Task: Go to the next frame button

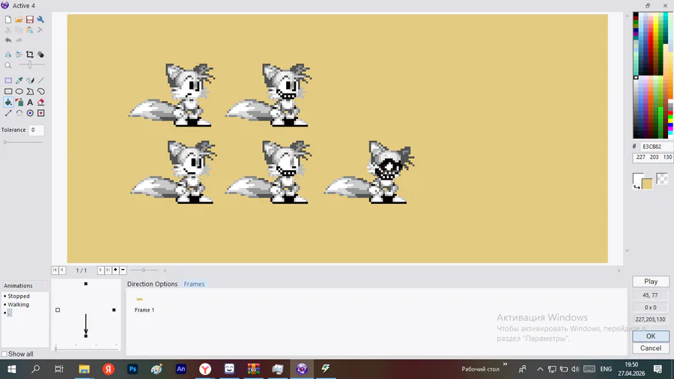Action: click(x=100, y=270)
